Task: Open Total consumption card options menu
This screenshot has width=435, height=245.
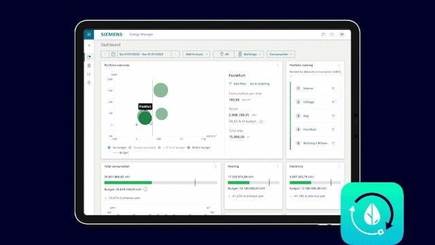Action: 215,167
